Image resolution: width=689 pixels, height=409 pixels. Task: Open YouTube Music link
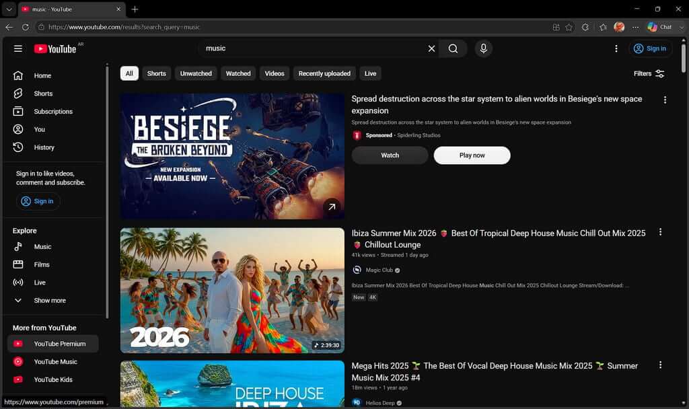[53, 362]
